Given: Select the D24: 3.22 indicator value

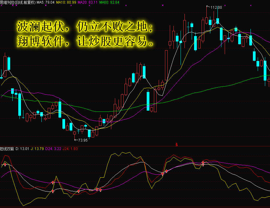Looking at the screenshot, I should 53,149.
